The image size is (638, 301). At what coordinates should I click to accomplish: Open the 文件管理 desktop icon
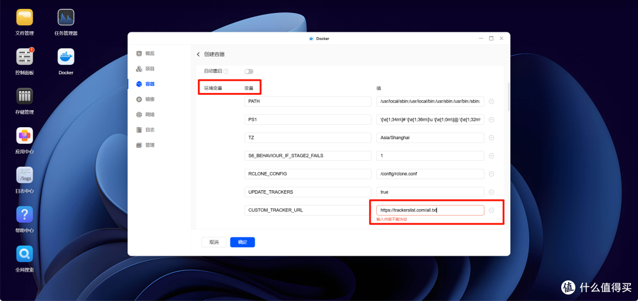click(x=24, y=18)
